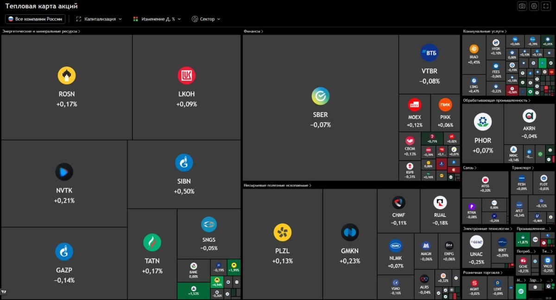Click the Surgutneftegas SNGS logo
This screenshot has height=300, width=556.
pyautogui.click(x=209, y=224)
